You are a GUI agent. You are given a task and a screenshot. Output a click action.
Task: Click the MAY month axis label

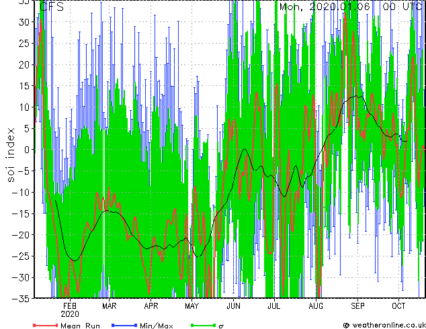[191, 306]
